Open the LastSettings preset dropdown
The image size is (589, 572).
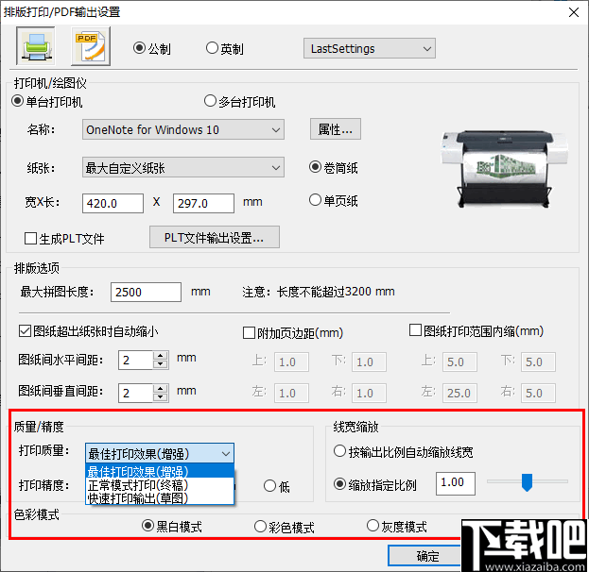pyautogui.click(x=370, y=48)
